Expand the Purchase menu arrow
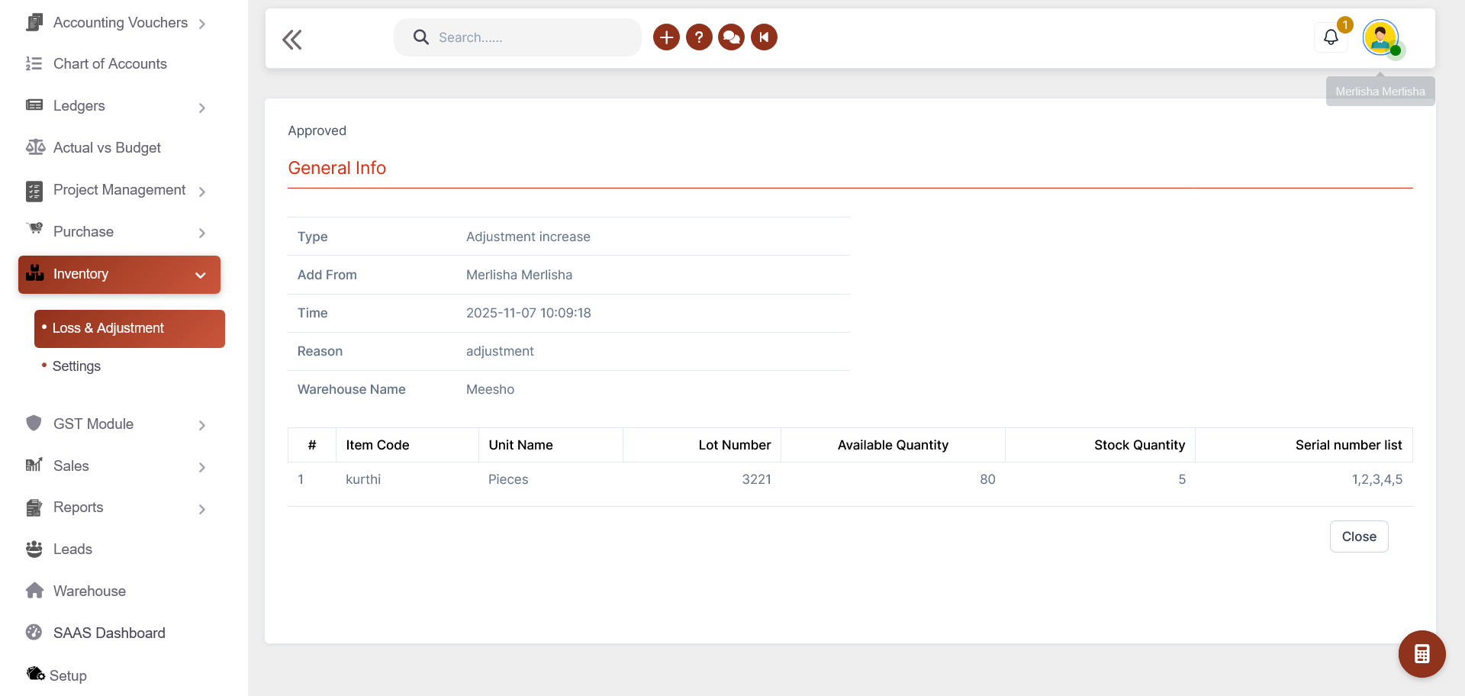Screen dimensions: 1465x696 point(202,233)
